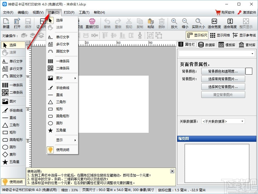Image resolution: width=258 pixels, height=194 pixels.
Task: Click the 适合宽度 (Fit width) icon
Action: pyautogui.click(x=214, y=23)
